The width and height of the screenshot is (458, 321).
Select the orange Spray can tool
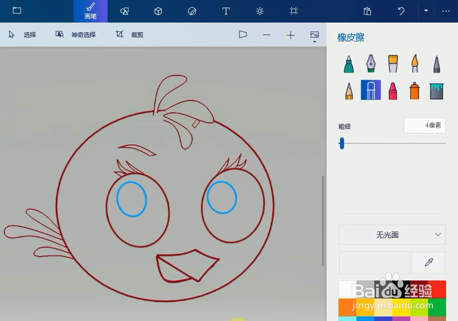(415, 91)
